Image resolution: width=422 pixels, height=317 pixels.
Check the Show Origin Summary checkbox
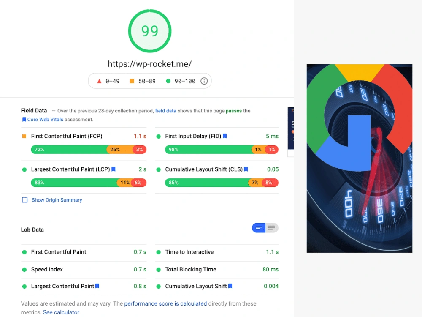pyautogui.click(x=25, y=200)
